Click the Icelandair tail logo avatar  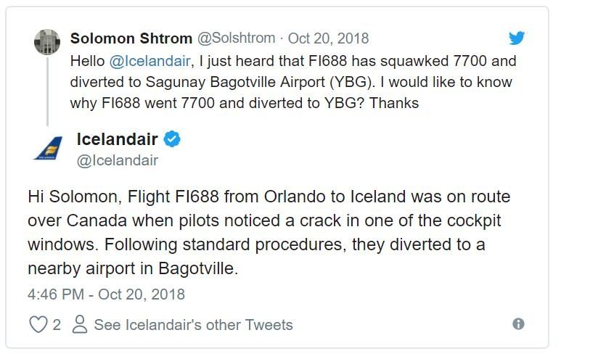click(49, 148)
